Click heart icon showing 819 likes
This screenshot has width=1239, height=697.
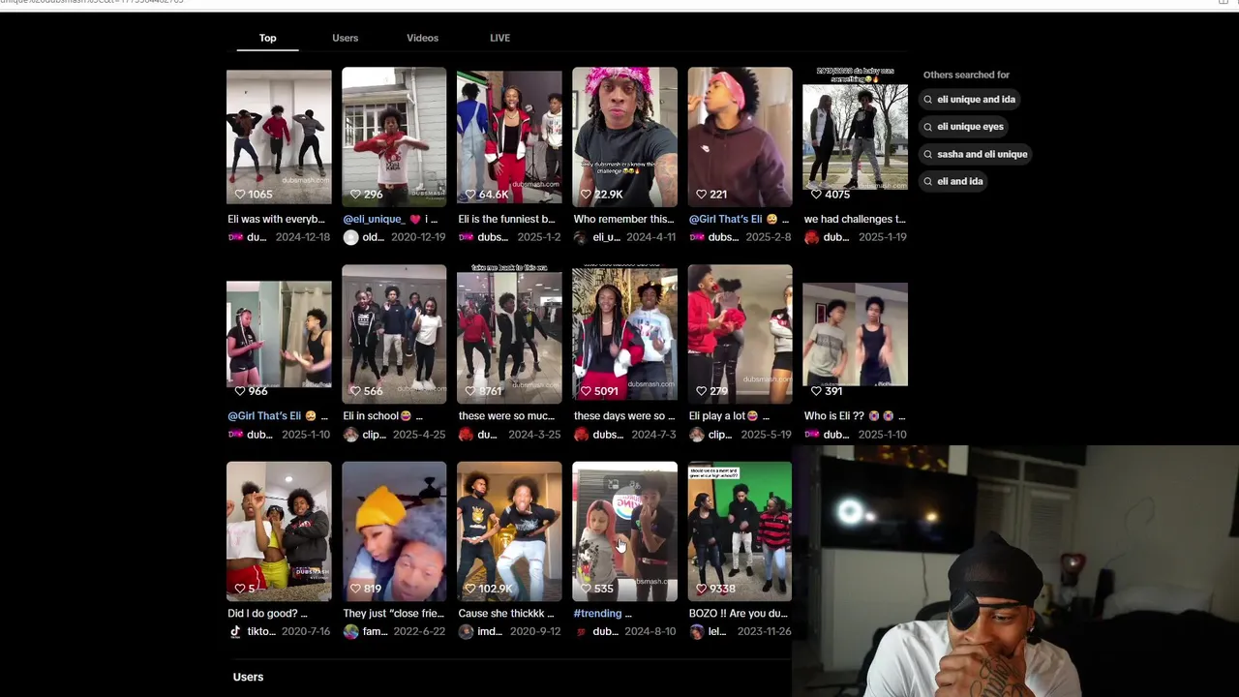pyautogui.click(x=355, y=589)
